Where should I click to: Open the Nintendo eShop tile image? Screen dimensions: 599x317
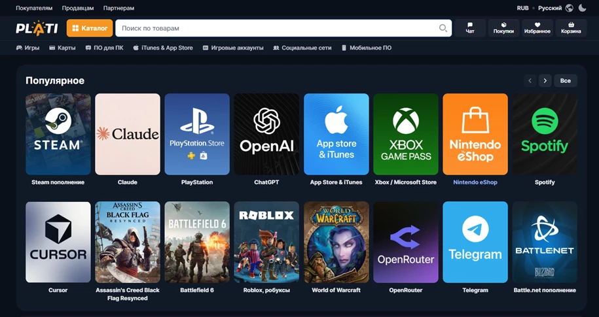(x=475, y=134)
